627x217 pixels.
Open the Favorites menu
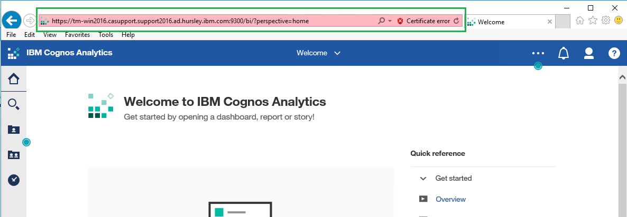click(x=78, y=35)
